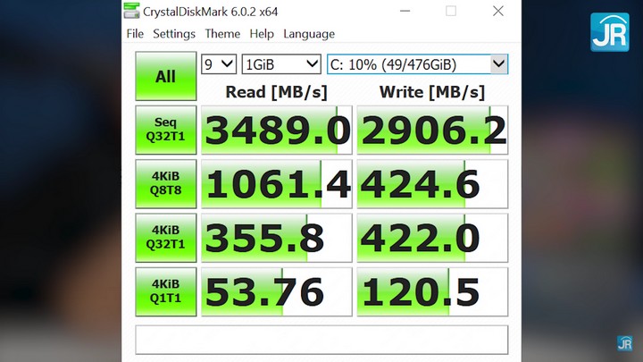The height and width of the screenshot is (362, 643).
Task: Open the Language menu
Action: (309, 34)
